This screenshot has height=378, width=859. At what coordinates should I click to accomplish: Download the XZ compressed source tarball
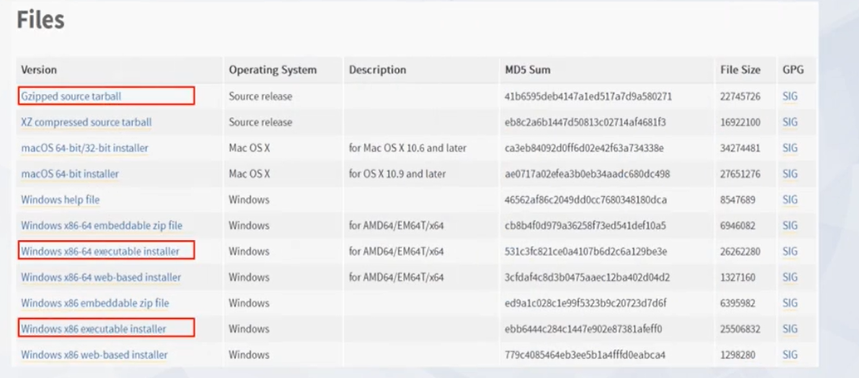86,122
